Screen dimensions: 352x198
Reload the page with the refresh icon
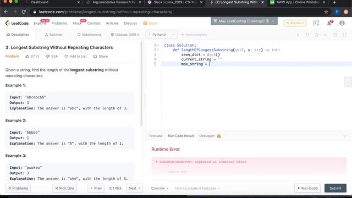point(24,12)
